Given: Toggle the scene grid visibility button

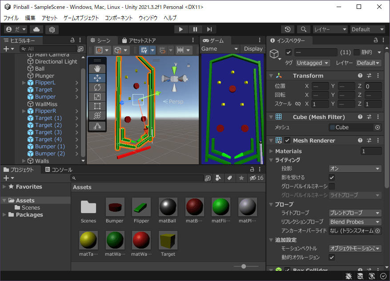Looking at the screenshot, I should pos(144,50).
